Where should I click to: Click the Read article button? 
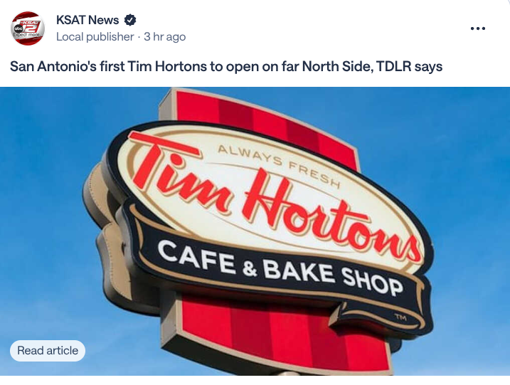[x=48, y=351]
